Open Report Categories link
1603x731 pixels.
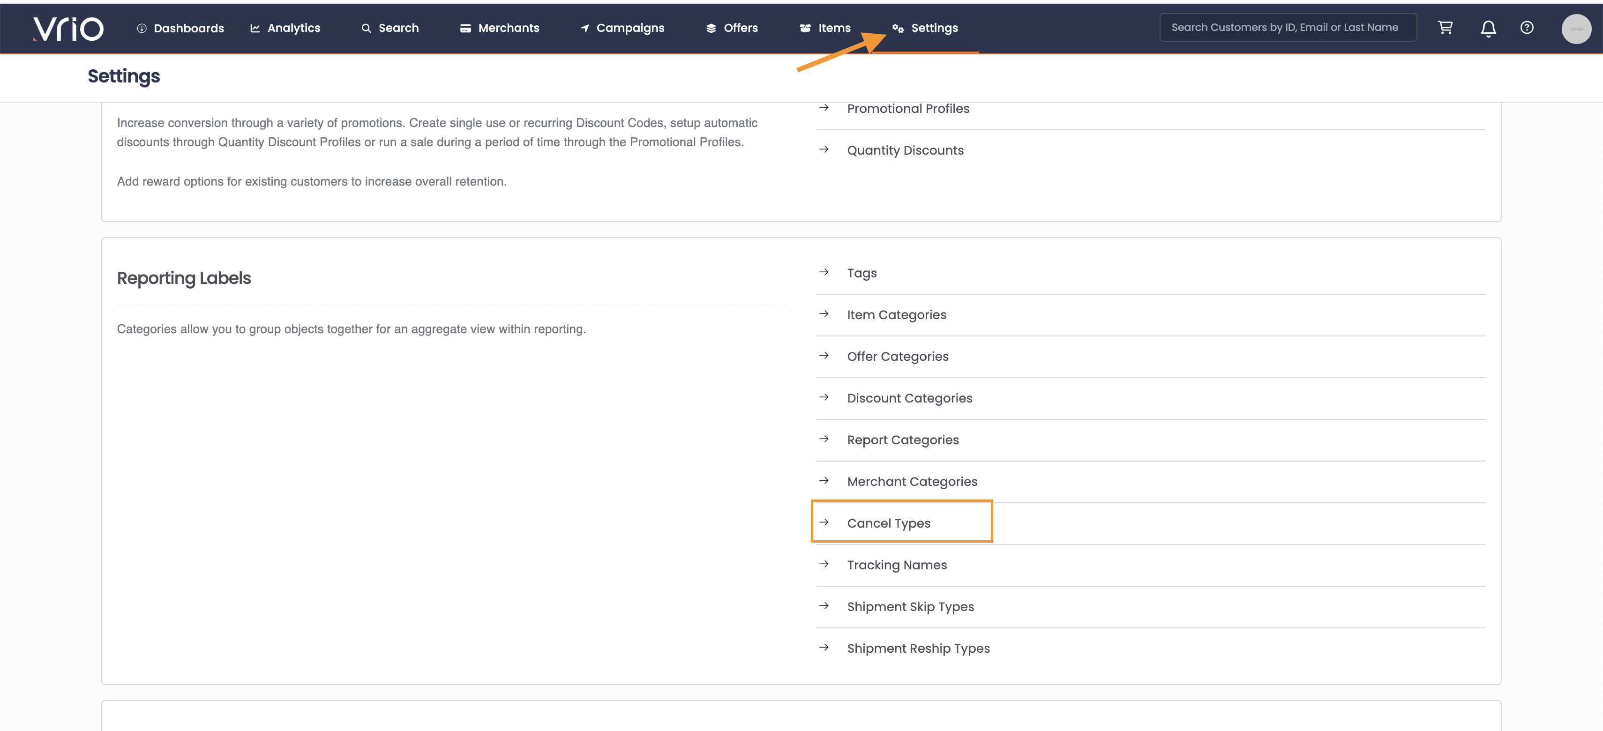(902, 440)
